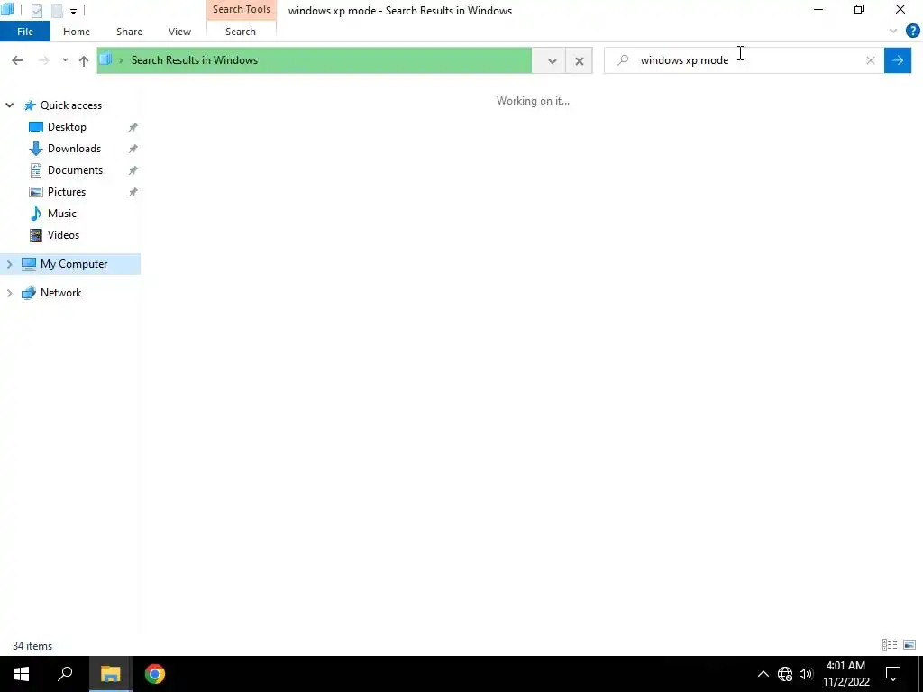This screenshot has height=692, width=923.
Task: Select the Search ribbon tab
Action: (x=241, y=32)
